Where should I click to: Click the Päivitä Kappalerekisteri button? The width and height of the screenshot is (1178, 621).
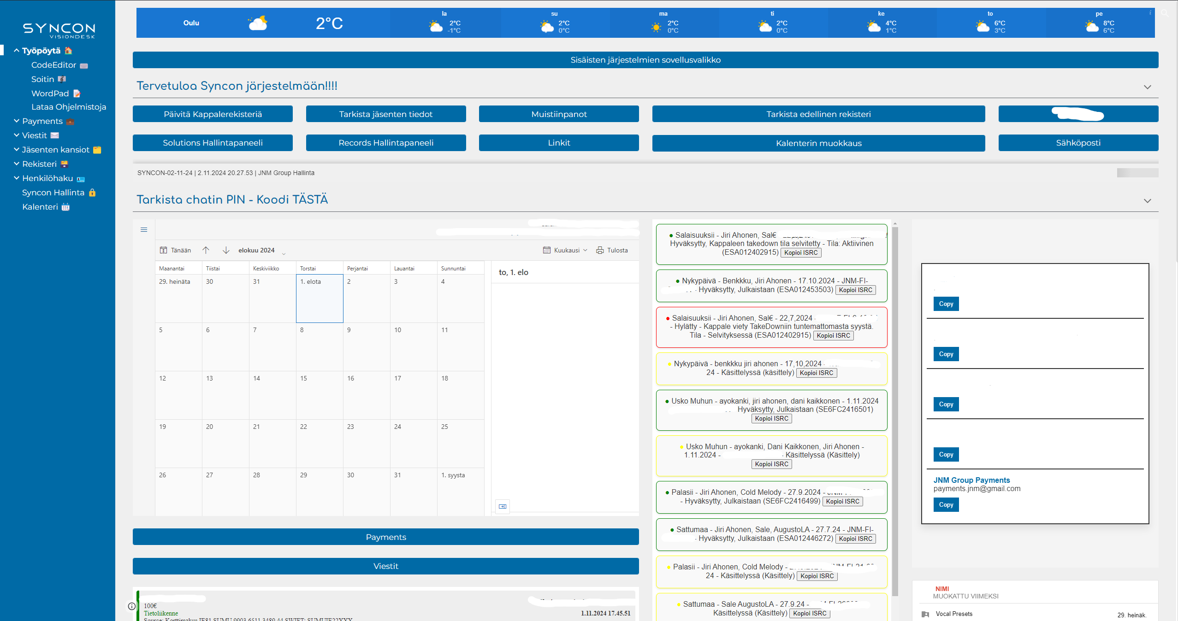[x=213, y=114]
